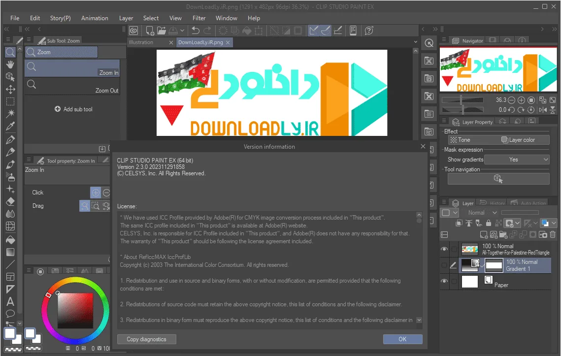
Task: Click OK in Version information dialog
Action: (x=402, y=339)
